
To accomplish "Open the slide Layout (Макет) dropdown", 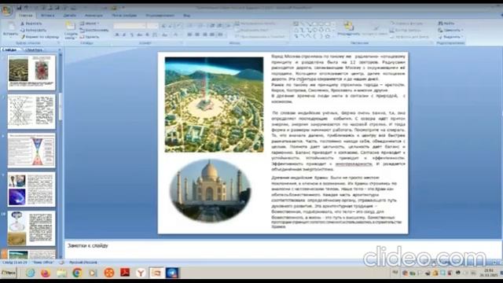I will [90, 24].
